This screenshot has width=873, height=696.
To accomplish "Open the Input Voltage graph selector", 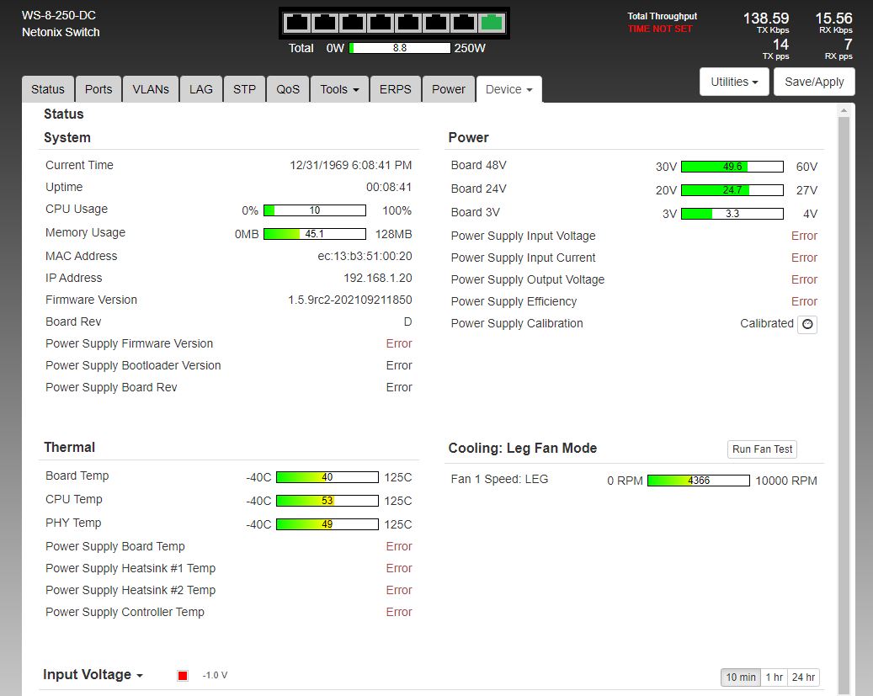I will 93,675.
